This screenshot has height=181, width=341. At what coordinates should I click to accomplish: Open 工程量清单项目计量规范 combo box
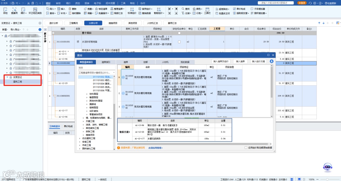(97, 73)
